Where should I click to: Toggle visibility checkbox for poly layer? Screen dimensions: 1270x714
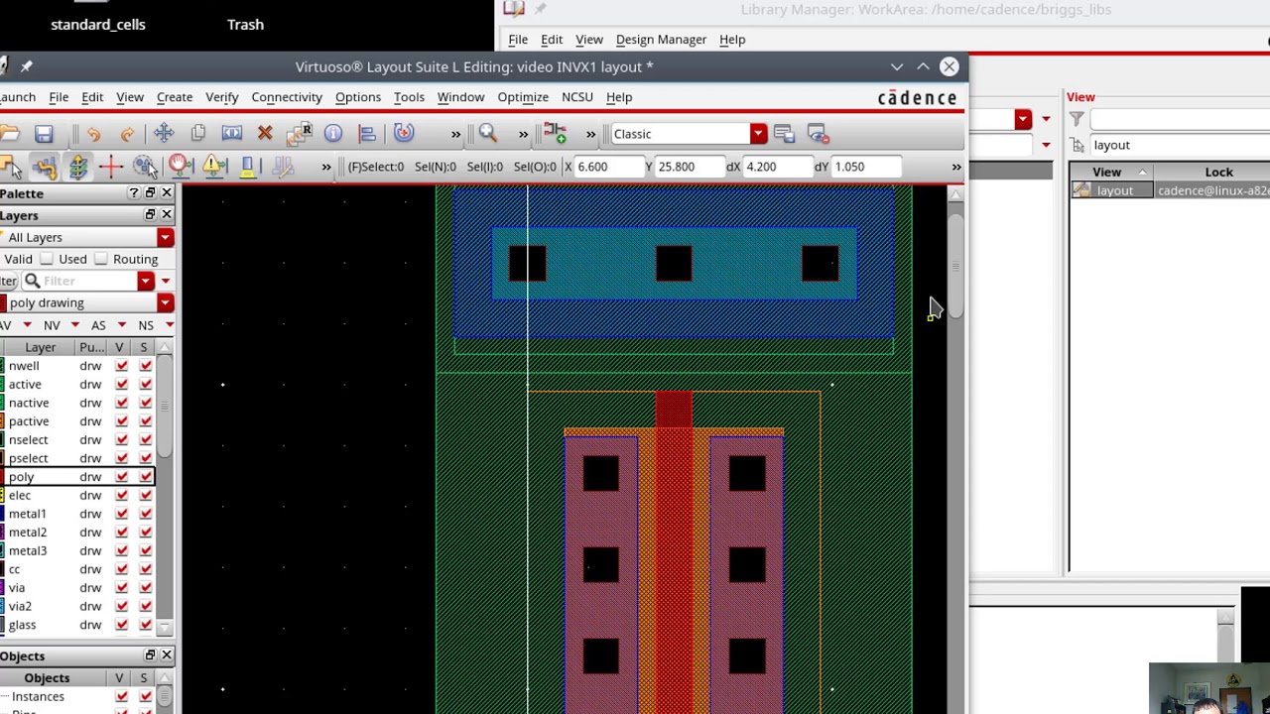pos(121,477)
